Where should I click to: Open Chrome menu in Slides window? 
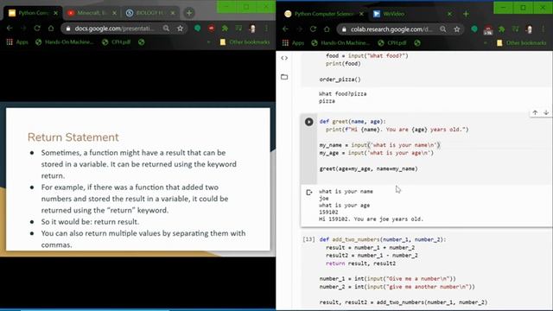tap(266, 29)
